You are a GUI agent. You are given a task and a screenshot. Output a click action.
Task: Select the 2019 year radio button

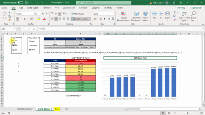click(x=13, y=41)
